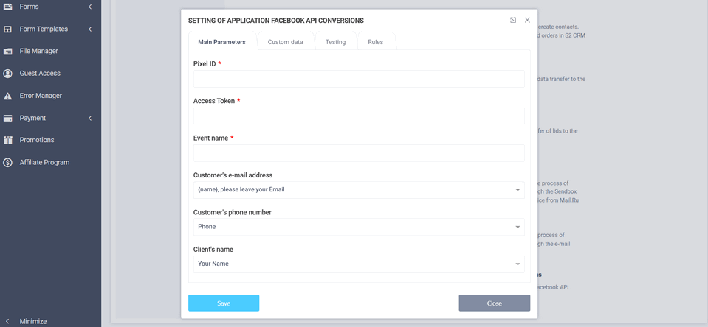Click the Client's name label
Viewport: 708px width, 327px height.
click(213, 250)
